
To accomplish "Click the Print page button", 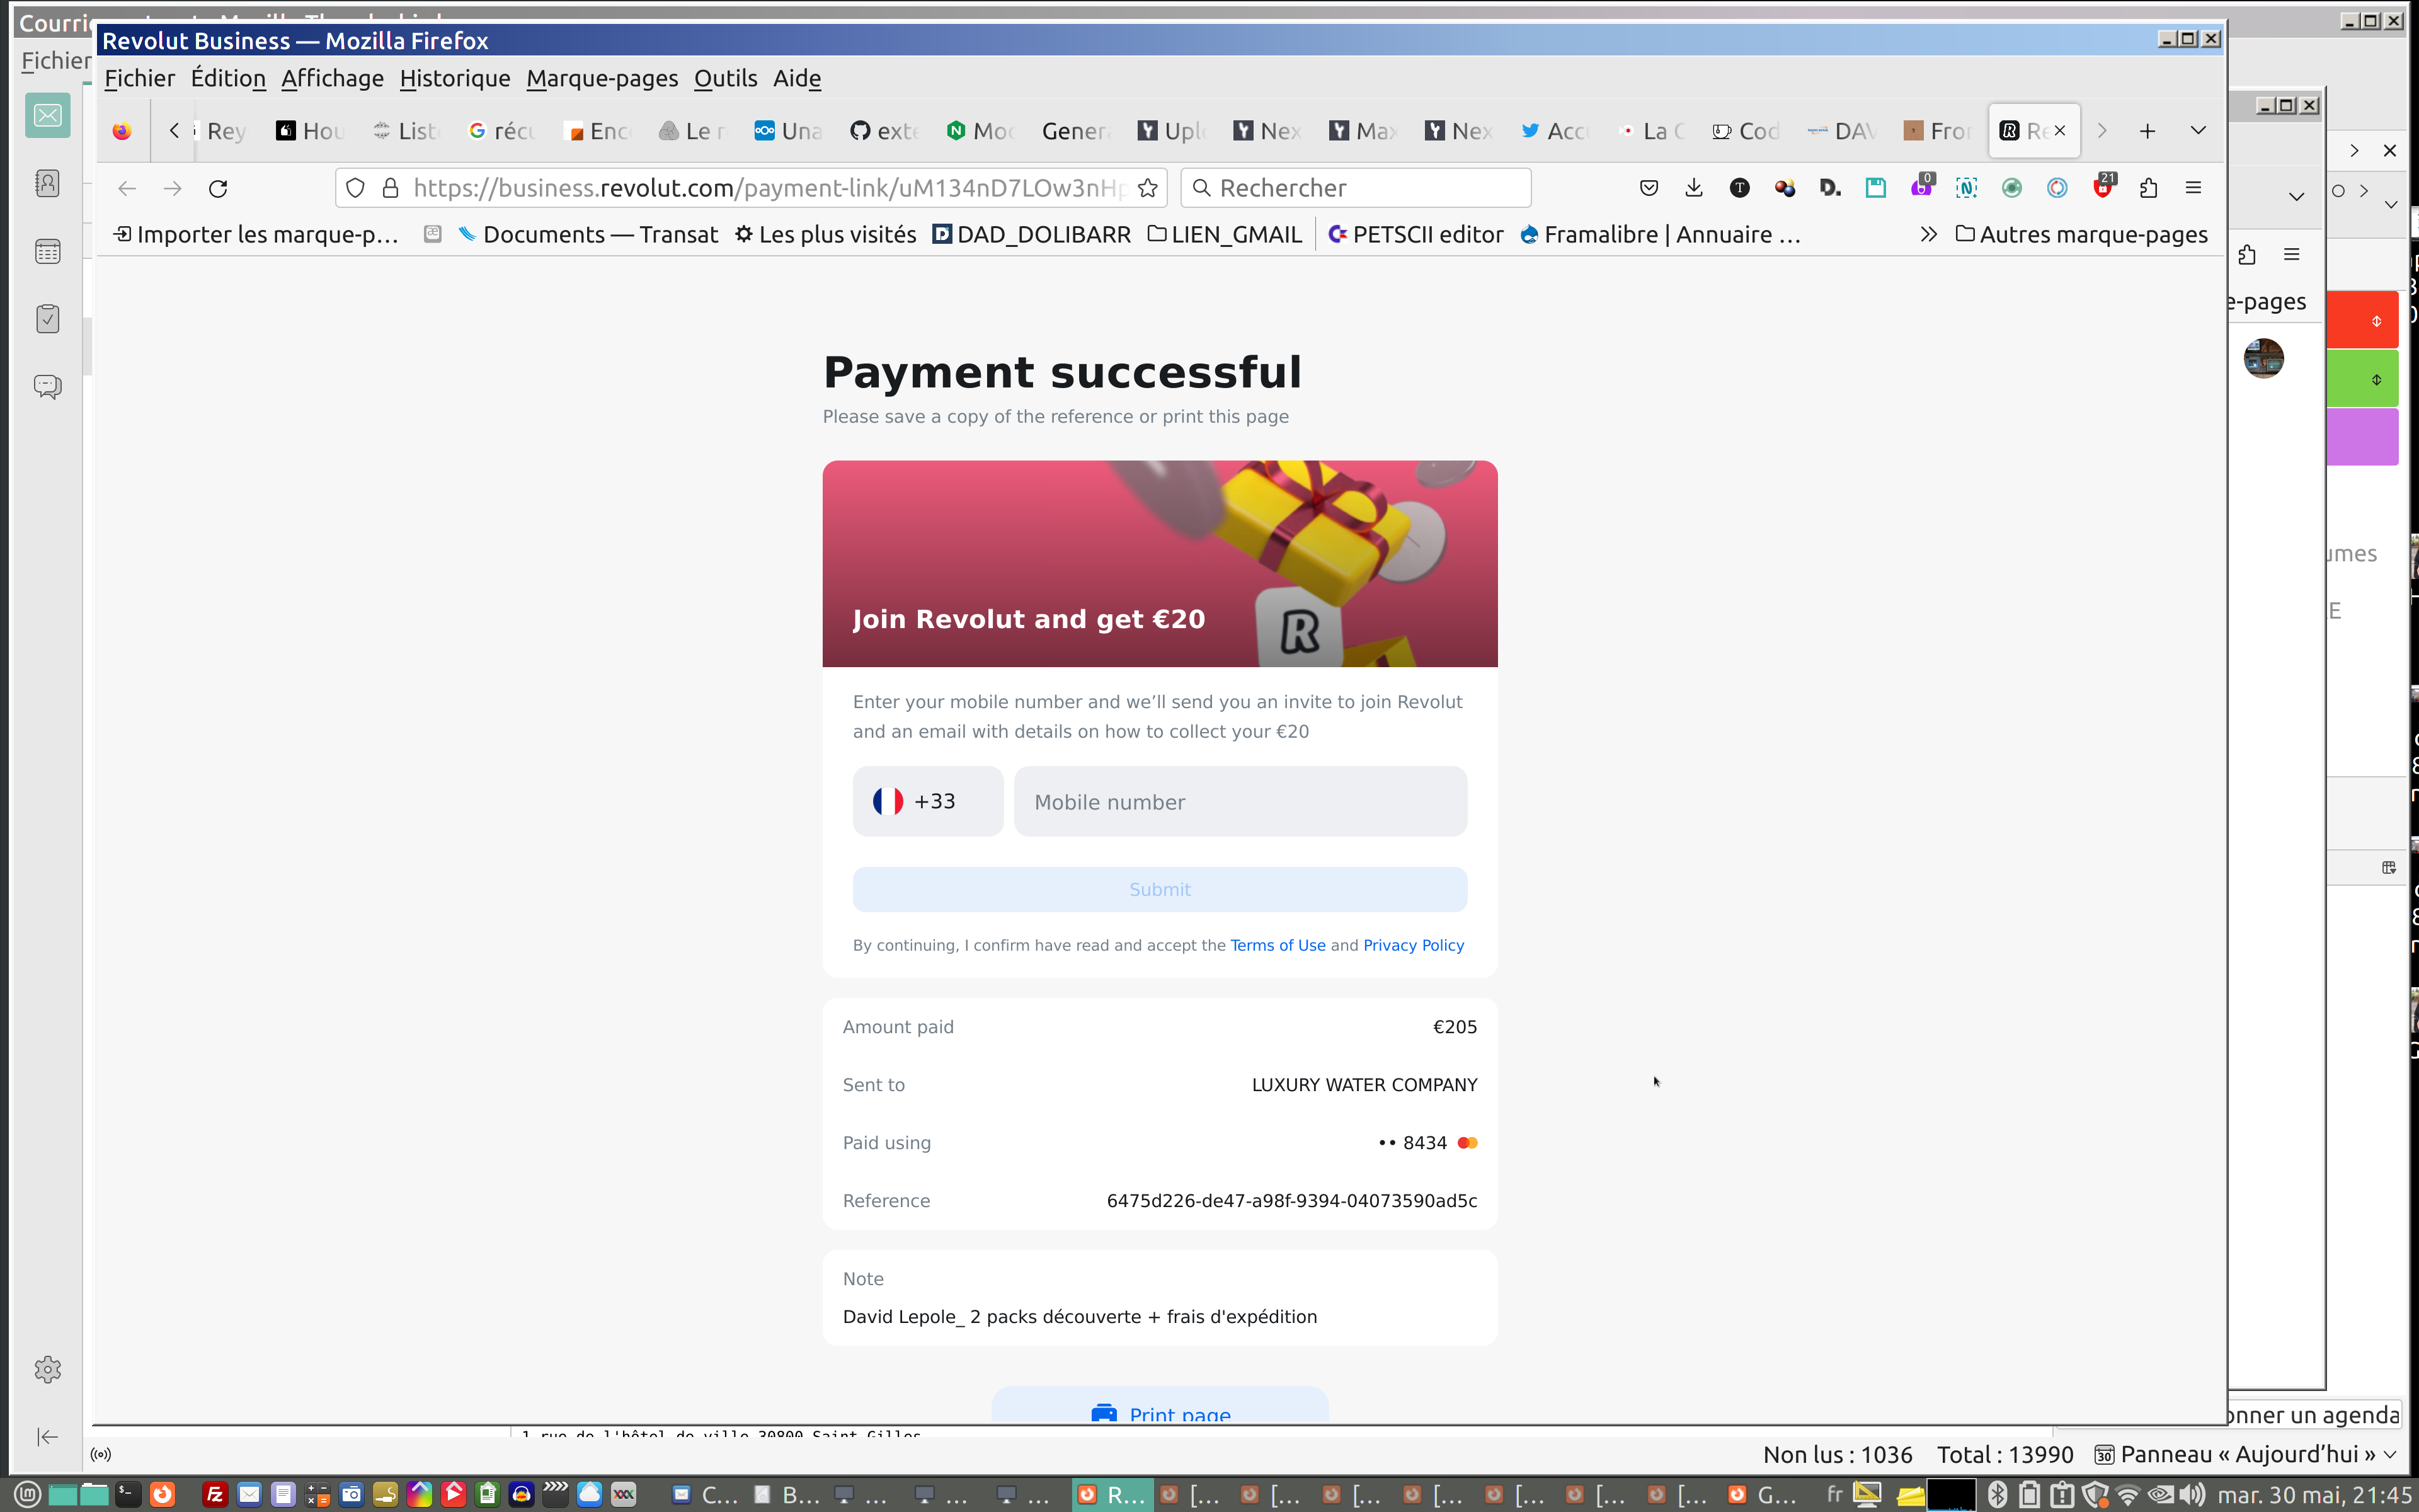I will click(1160, 1411).
